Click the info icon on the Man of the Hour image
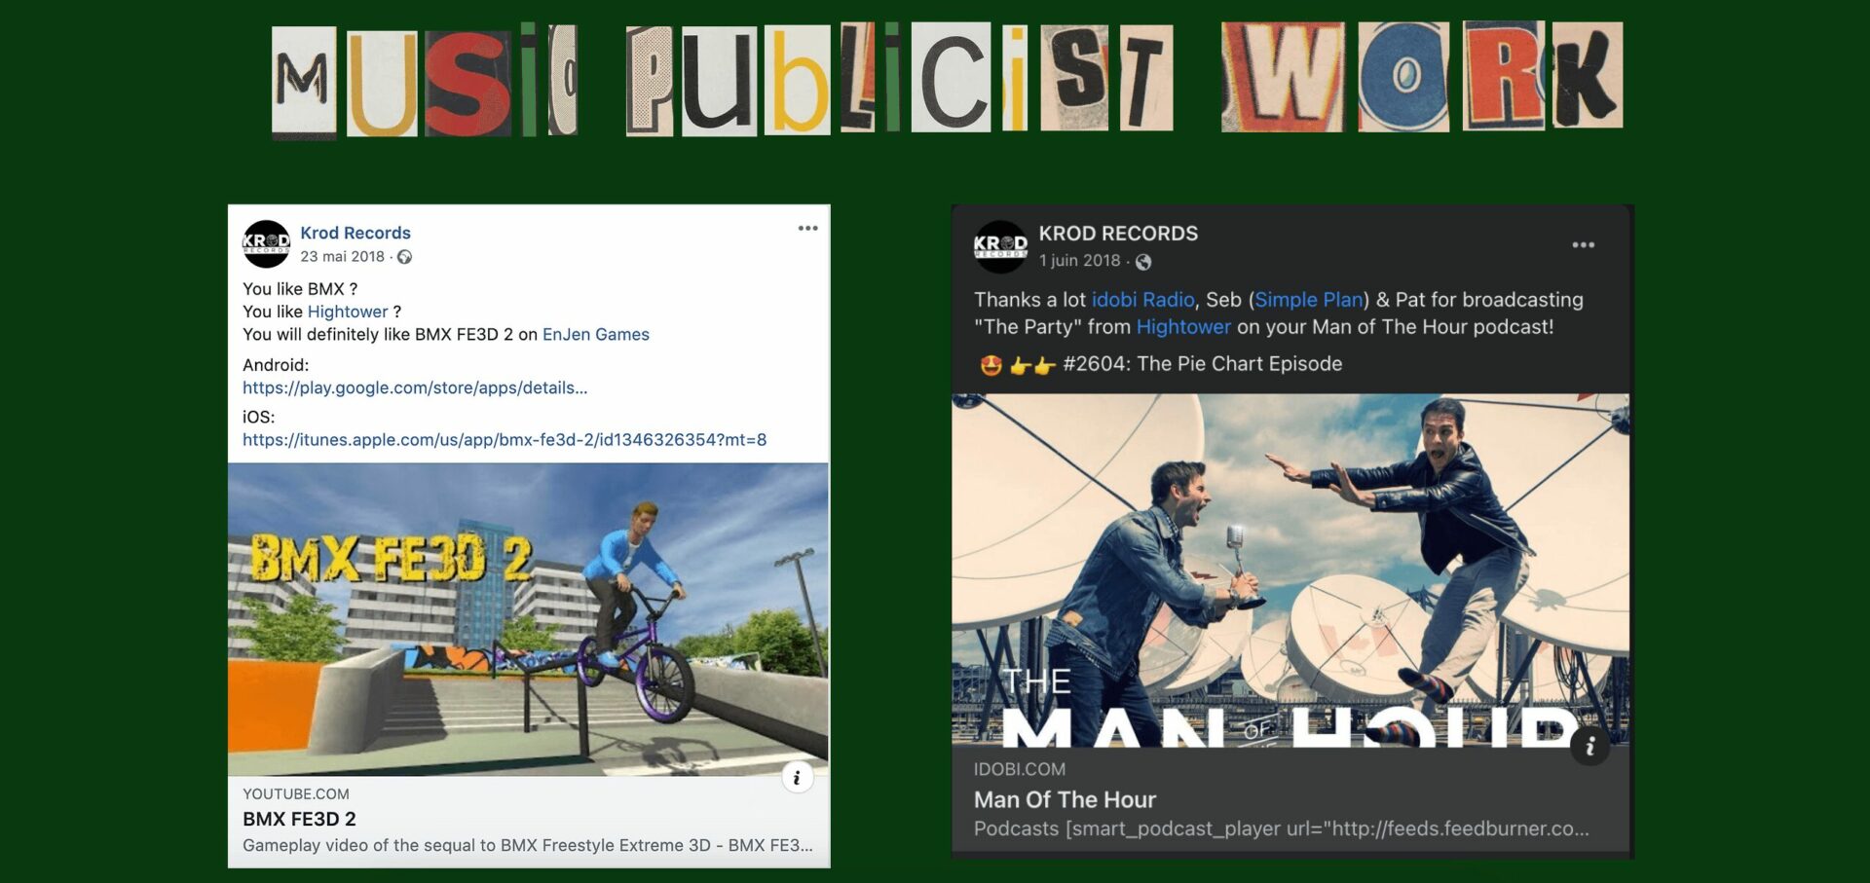This screenshot has width=1870, height=883. (1589, 746)
